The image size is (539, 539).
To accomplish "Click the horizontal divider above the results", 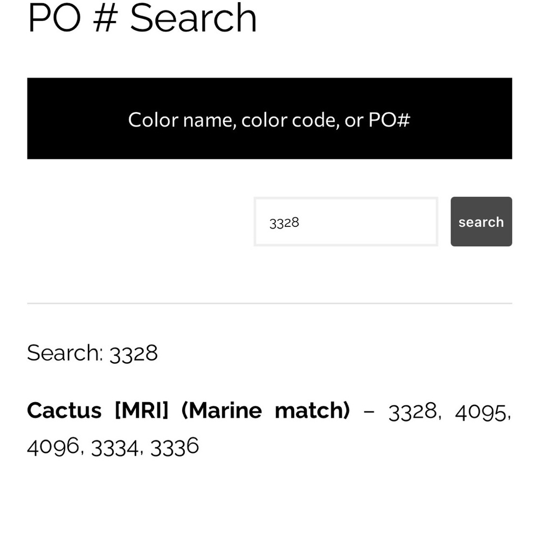I will (269, 303).
